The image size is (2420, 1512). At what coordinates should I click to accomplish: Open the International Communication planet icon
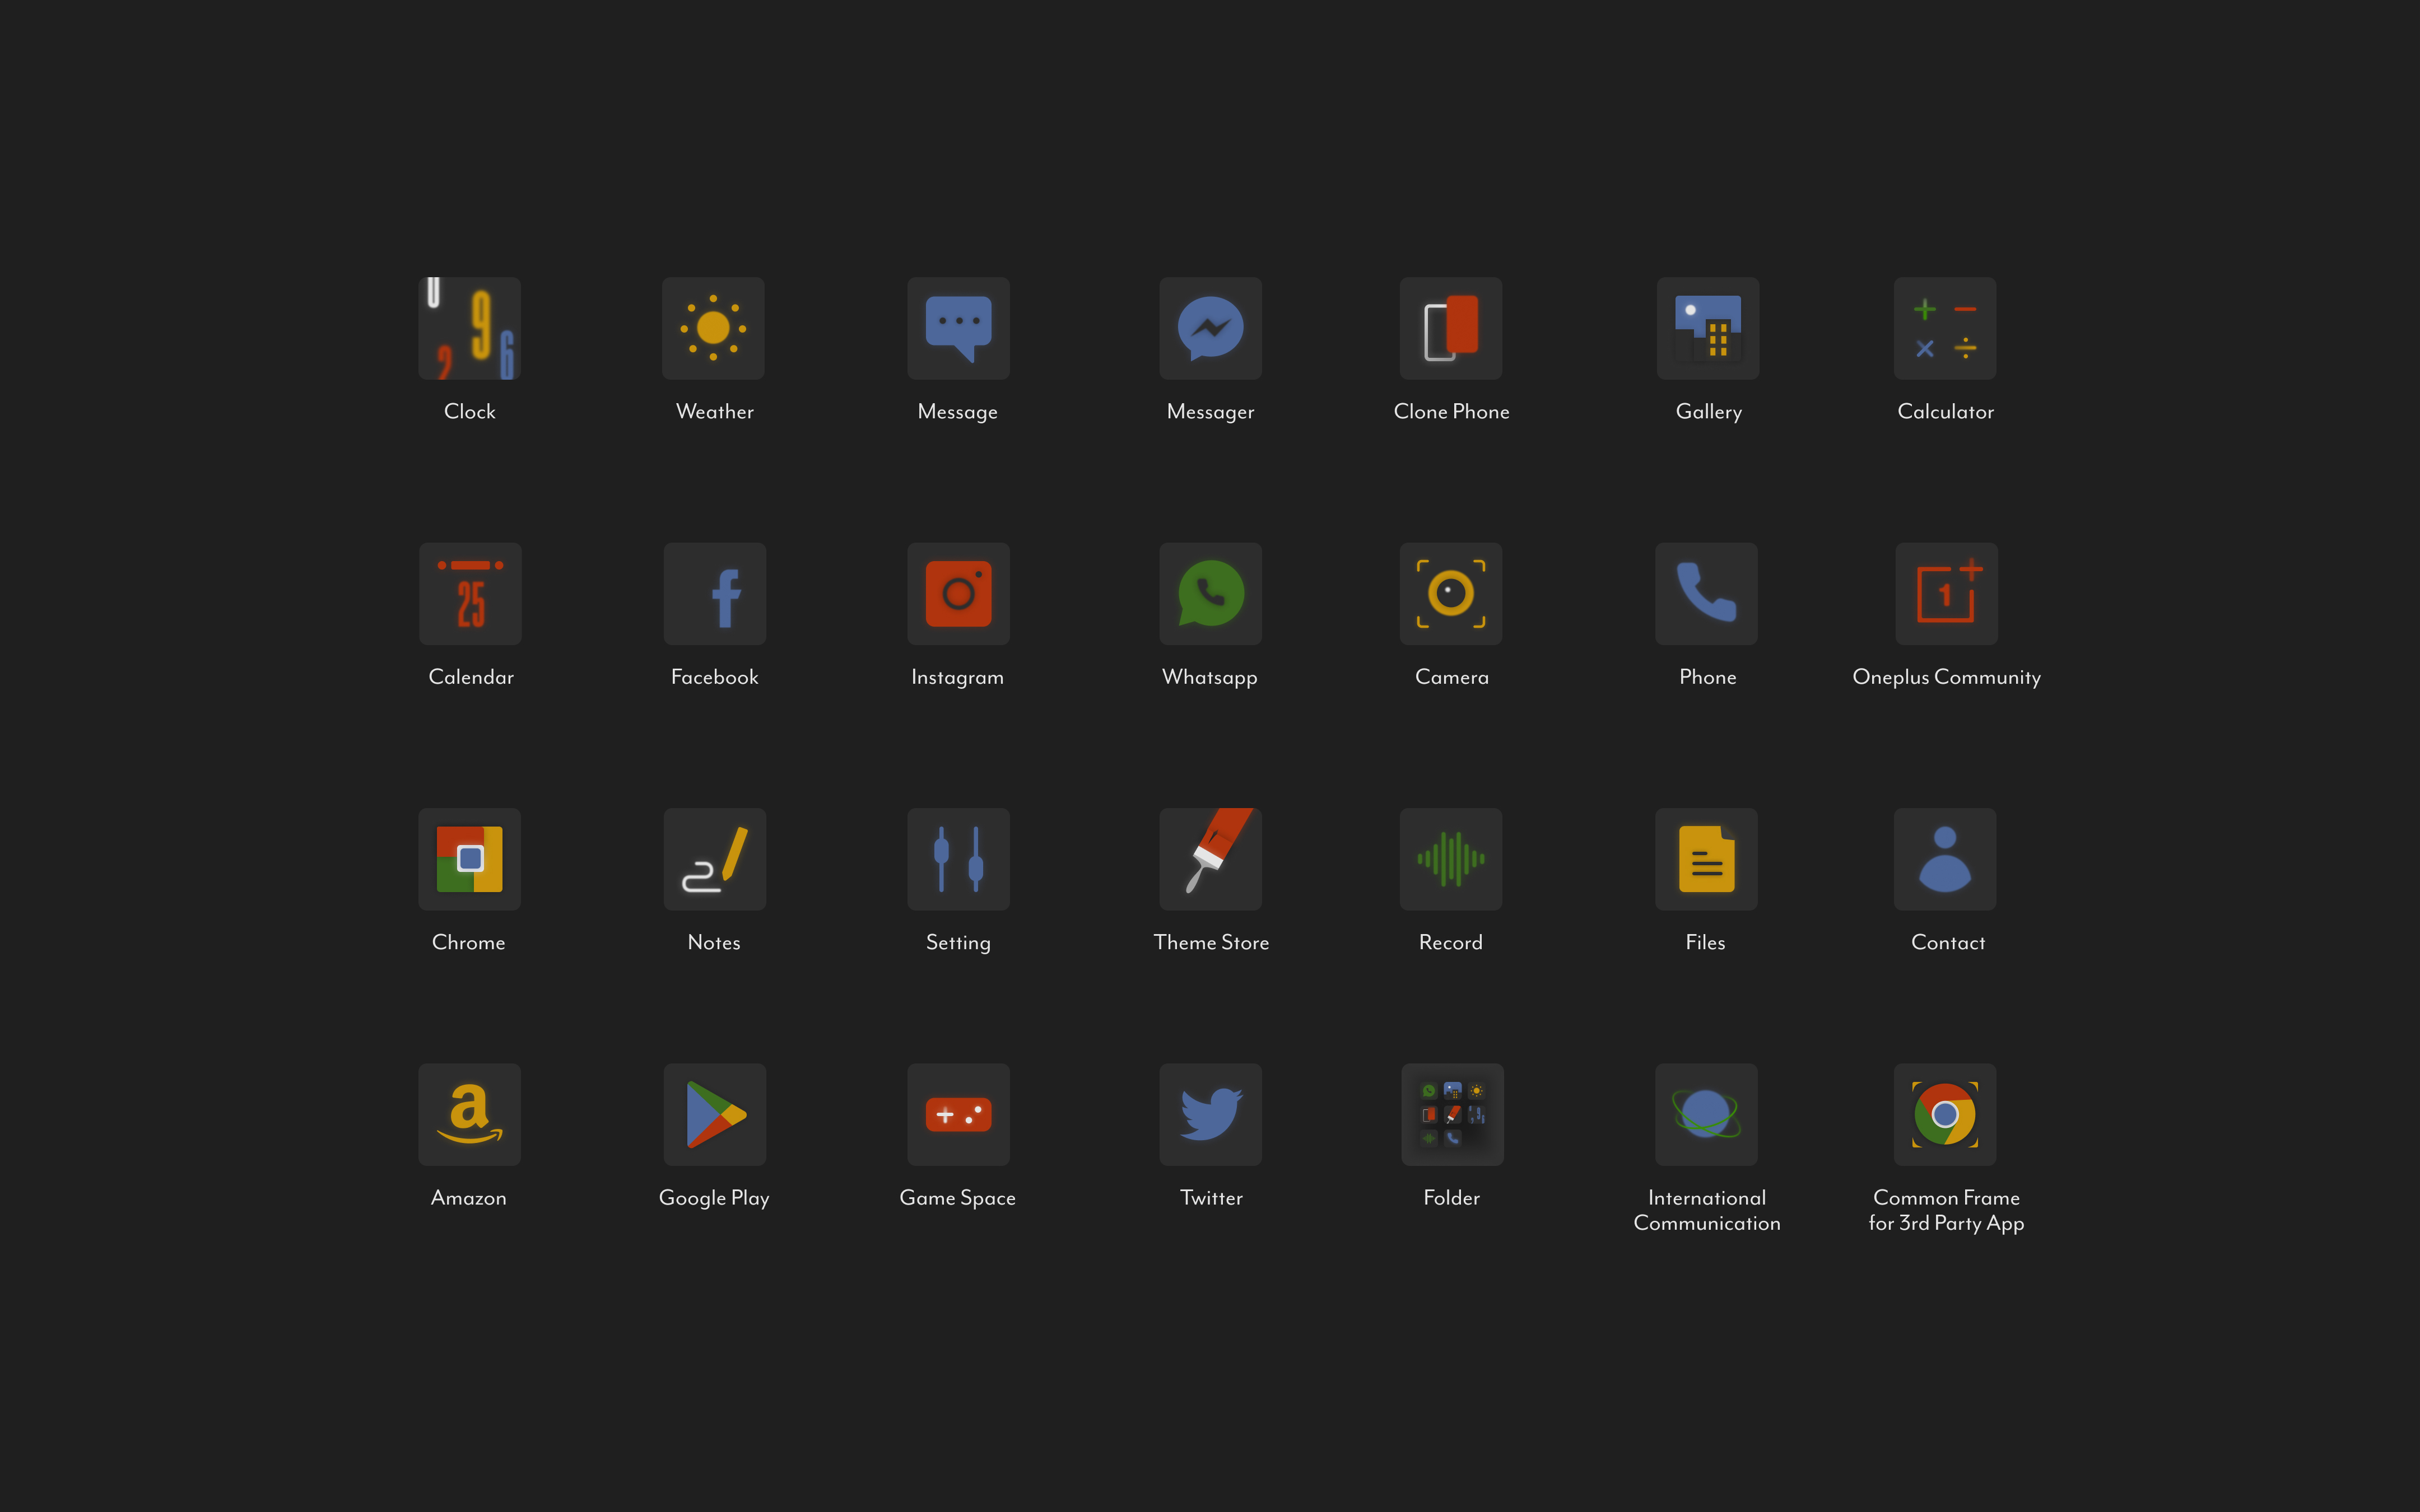1706,1114
